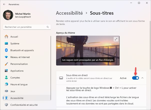Click Accessibilité breadcrumb link
Viewport: 151px width, 110px height.
point(69,13)
